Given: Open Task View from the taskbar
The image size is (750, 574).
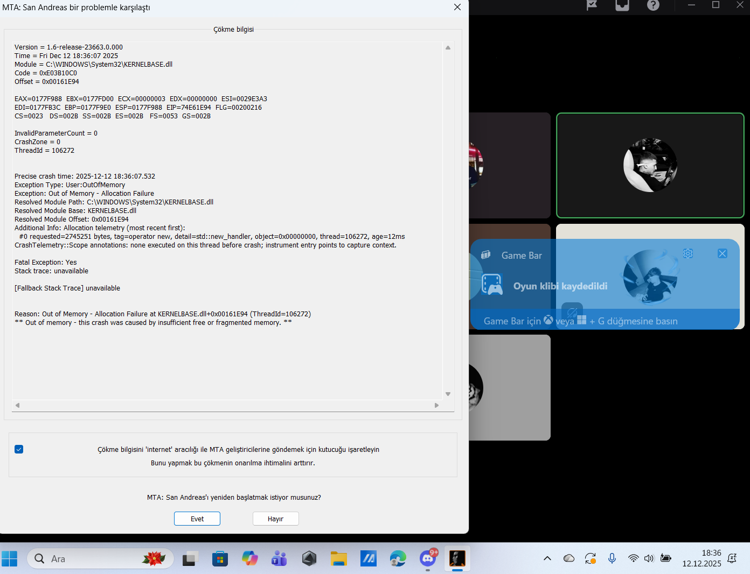Looking at the screenshot, I should click(x=190, y=559).
